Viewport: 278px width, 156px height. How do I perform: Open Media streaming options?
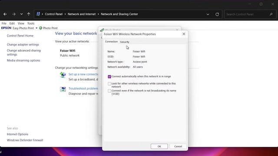[23, 61]
